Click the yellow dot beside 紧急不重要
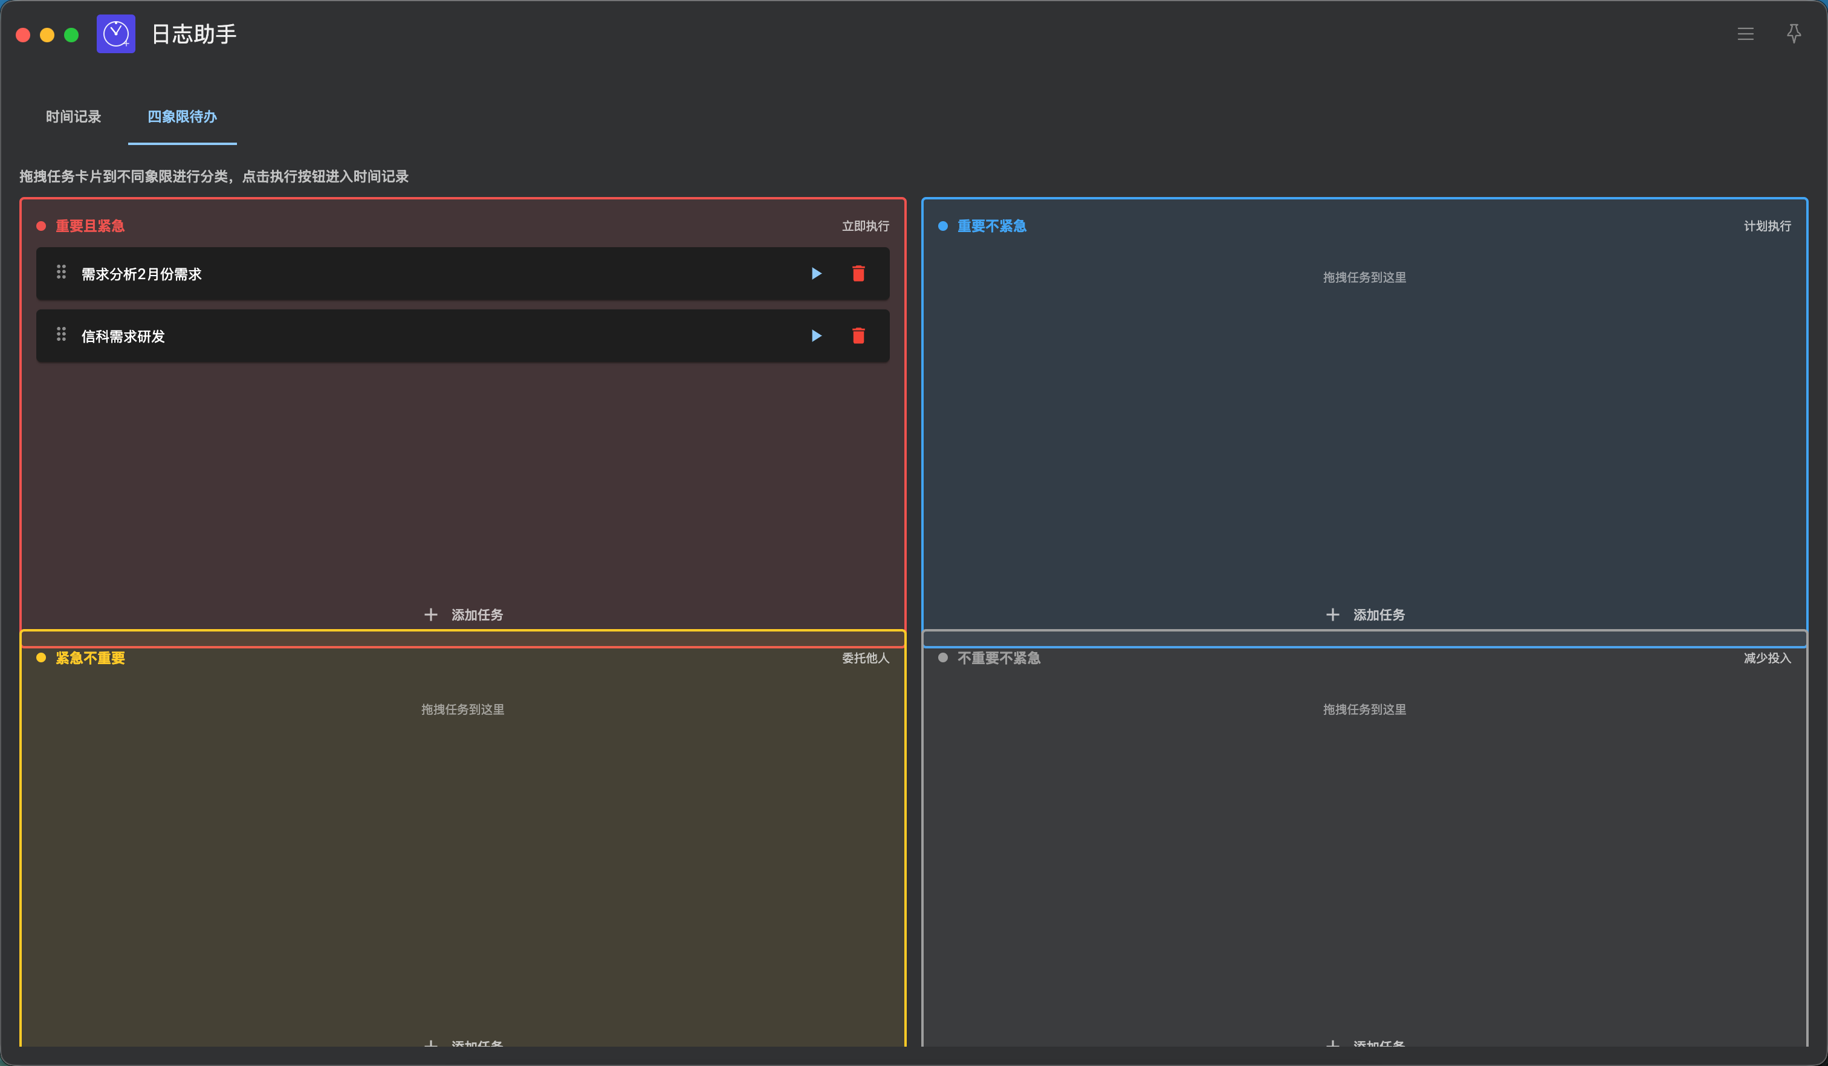The height and width of the screenshot is (1066, 1828). click(41, 657)
